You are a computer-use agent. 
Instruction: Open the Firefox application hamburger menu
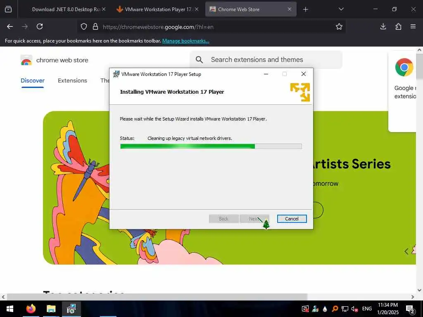coord(413,26)
